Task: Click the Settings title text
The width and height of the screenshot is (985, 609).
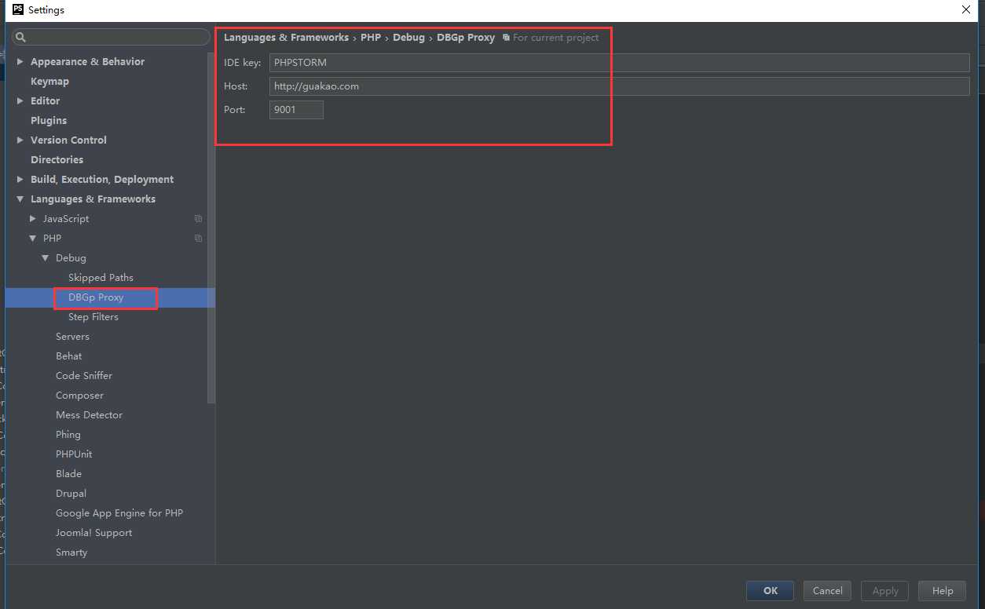Action: pyautogui.click(x=46, y=10)
